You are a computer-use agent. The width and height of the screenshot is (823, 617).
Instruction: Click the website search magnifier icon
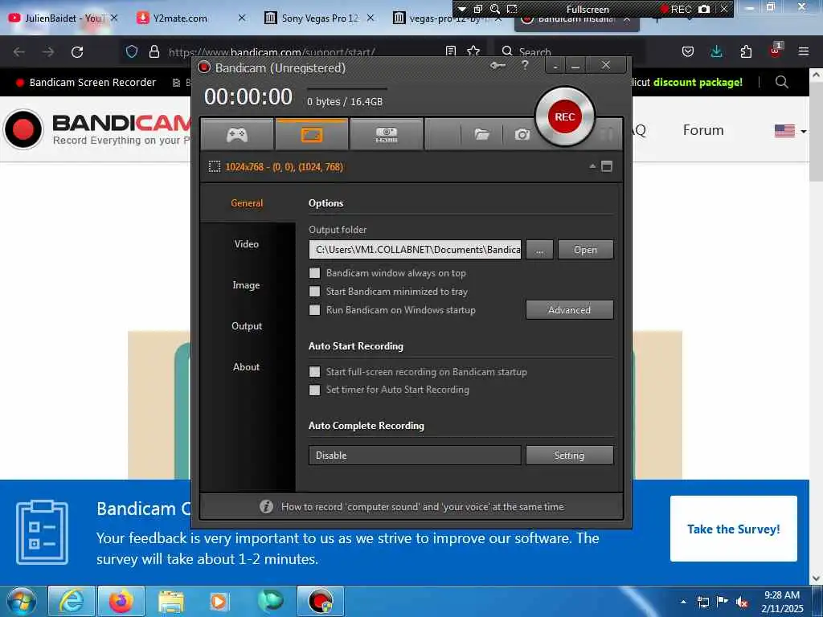click(781, 82)
